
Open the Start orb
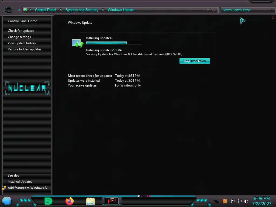7,201
